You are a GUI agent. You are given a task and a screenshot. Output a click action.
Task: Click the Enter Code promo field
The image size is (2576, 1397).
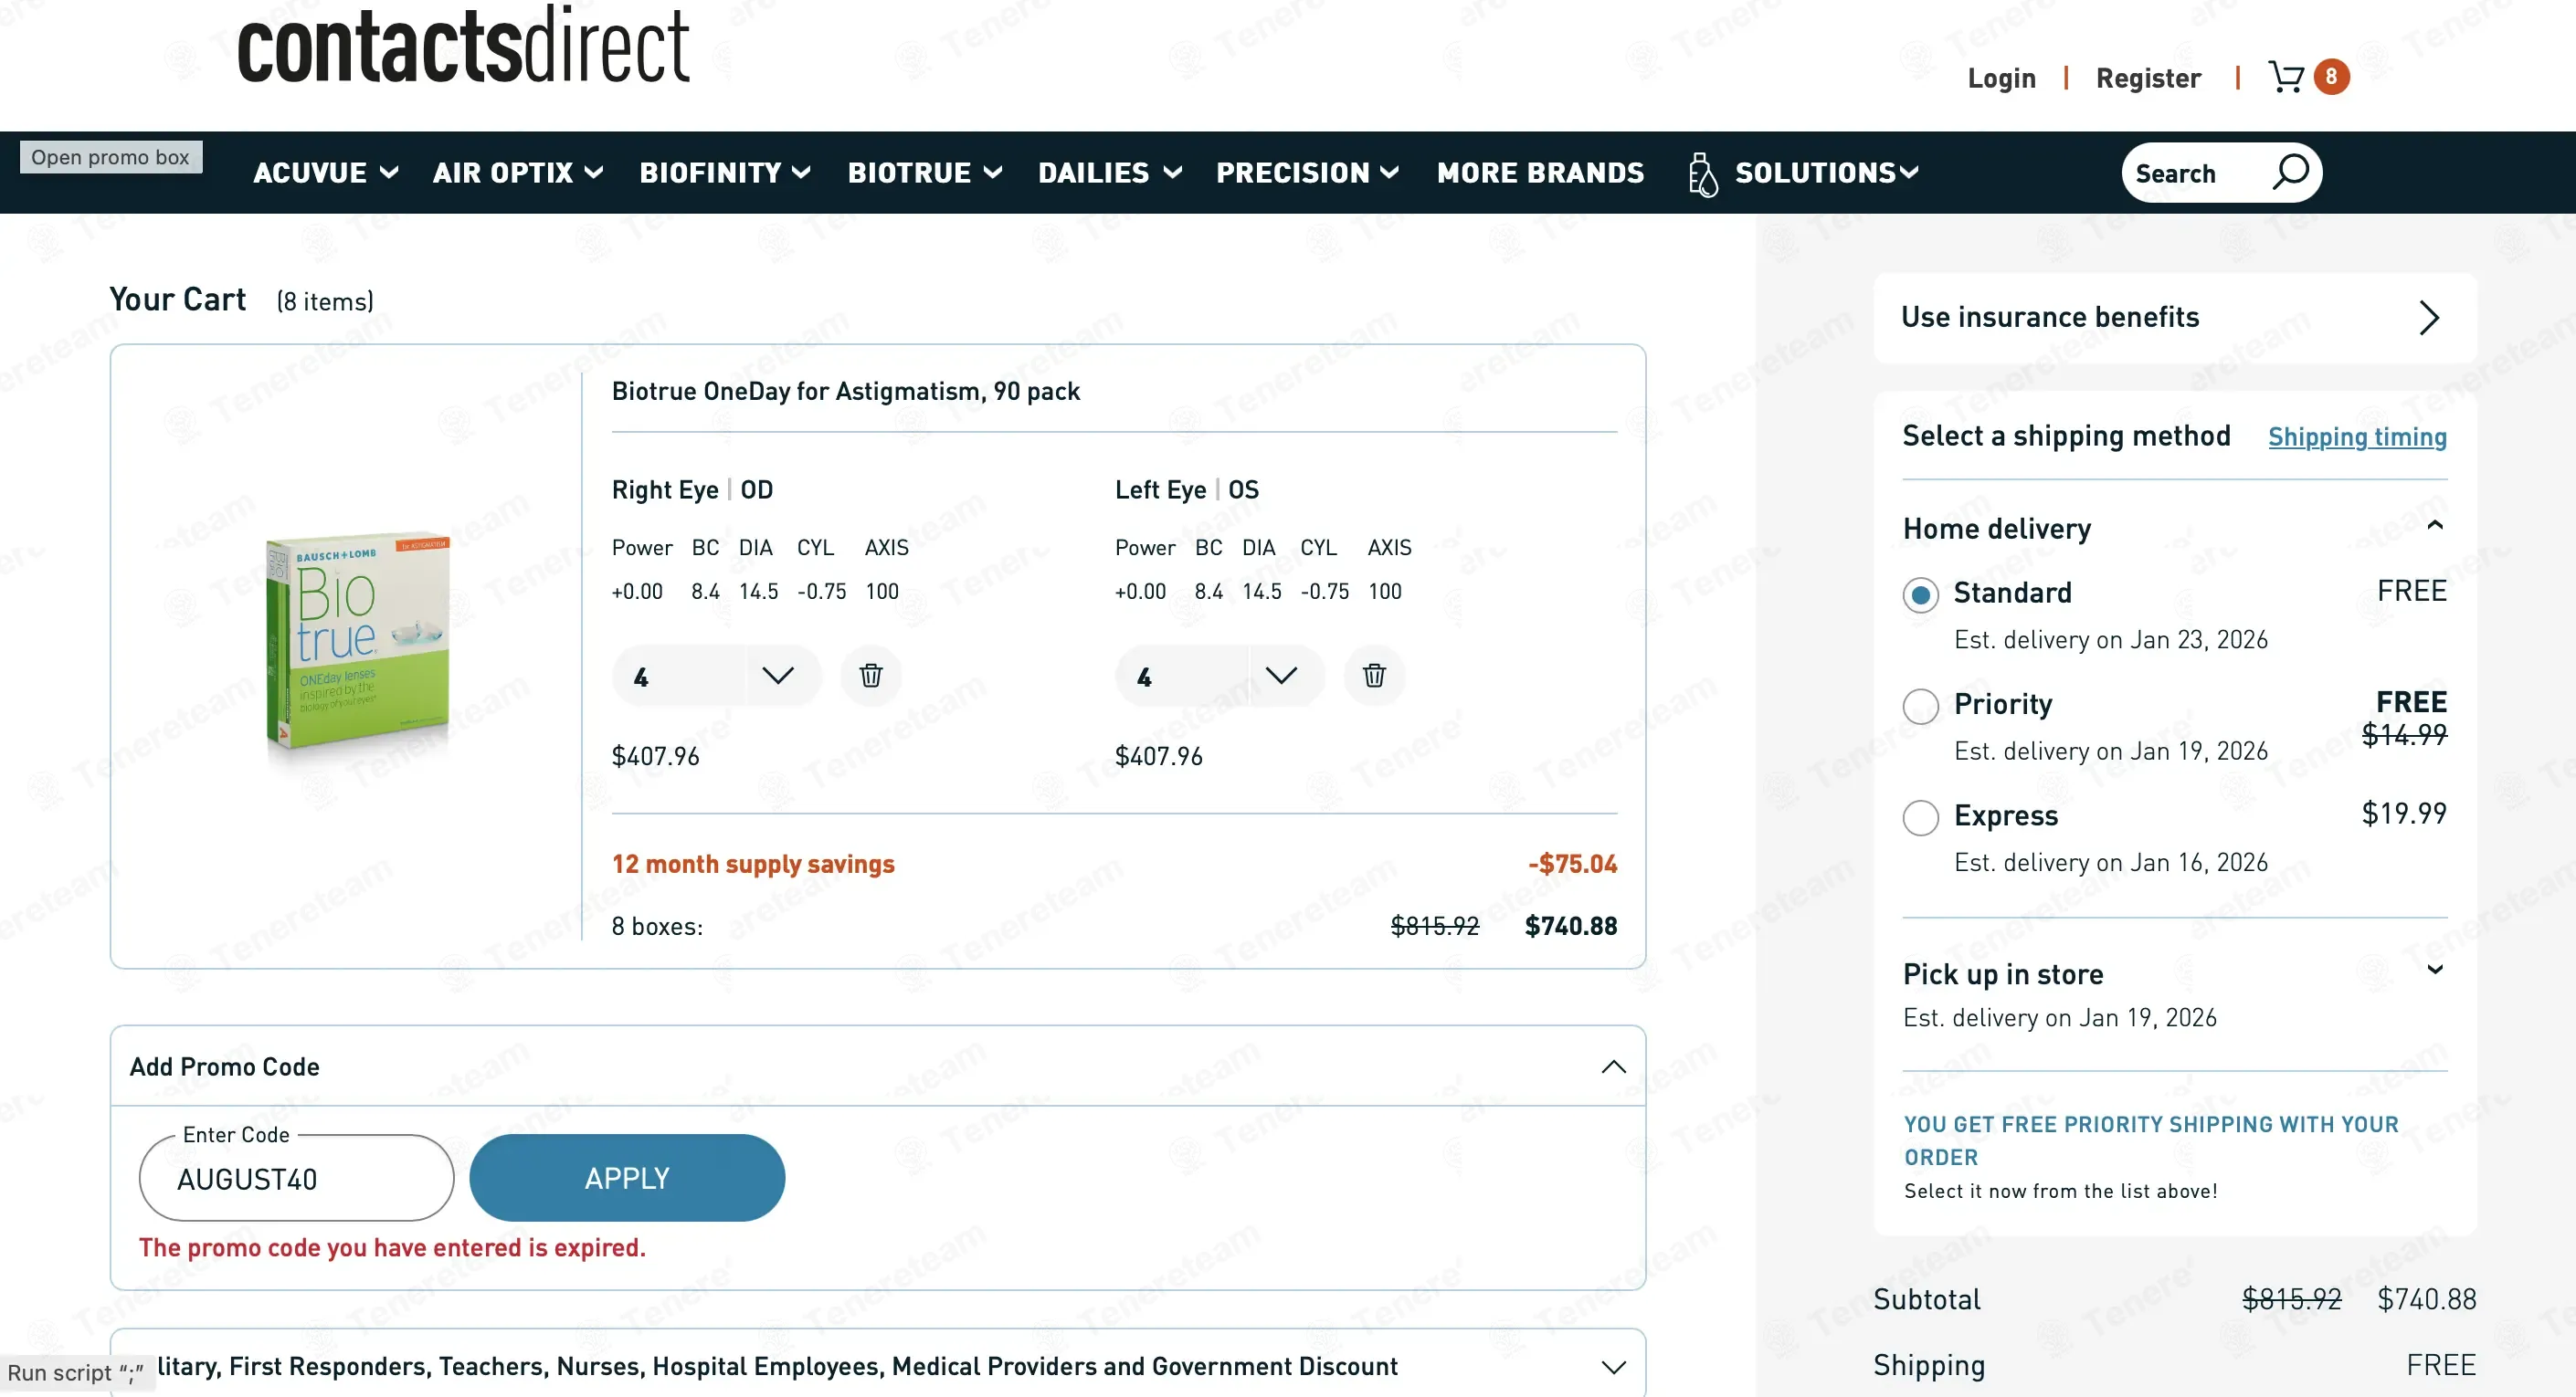(296, 1179)
